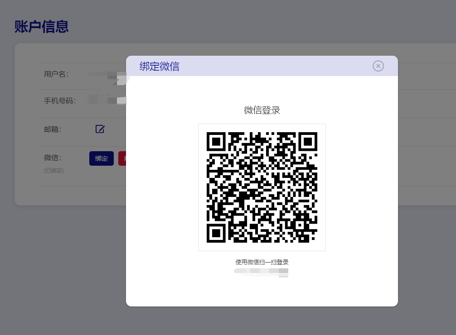
Task: Click the email edit pencil icon
Action: point(100,129)
